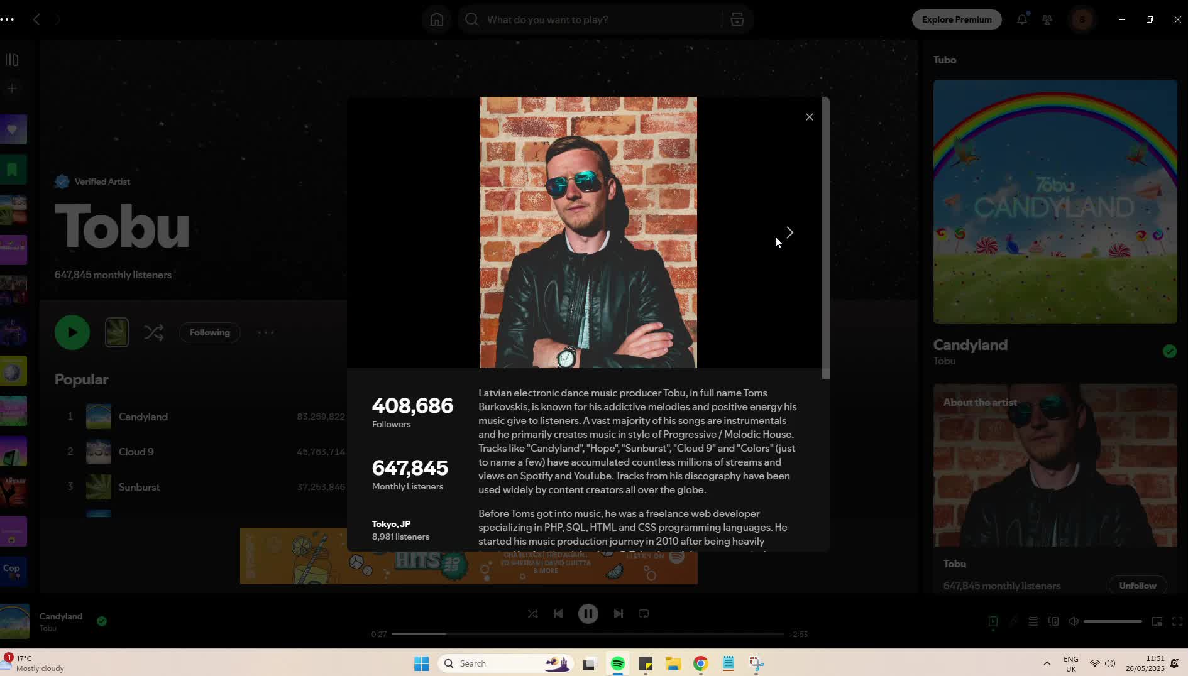This screenshot has height=676, width=1188.
Task: Skip to the next track
Action: pyautogui.click(x=618, y=614)
